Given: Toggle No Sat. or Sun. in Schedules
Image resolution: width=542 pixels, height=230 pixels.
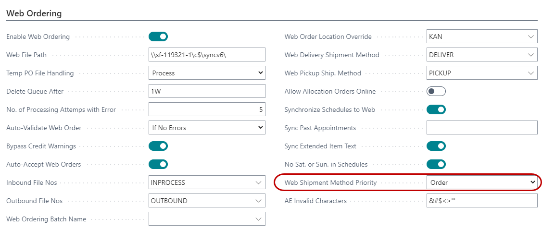Looking at the screenshot, I should click(x=436, y=164).
